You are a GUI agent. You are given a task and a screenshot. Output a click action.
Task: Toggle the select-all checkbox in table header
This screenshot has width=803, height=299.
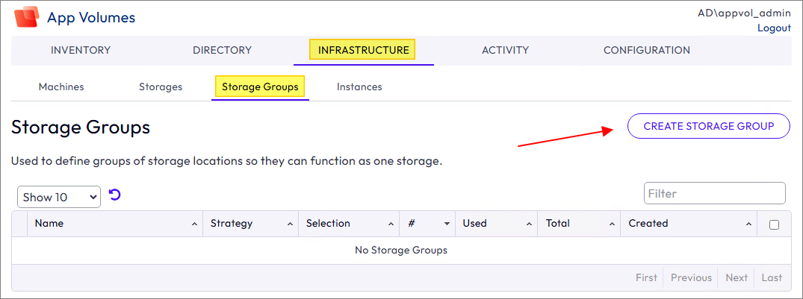(x=774, y=224)
